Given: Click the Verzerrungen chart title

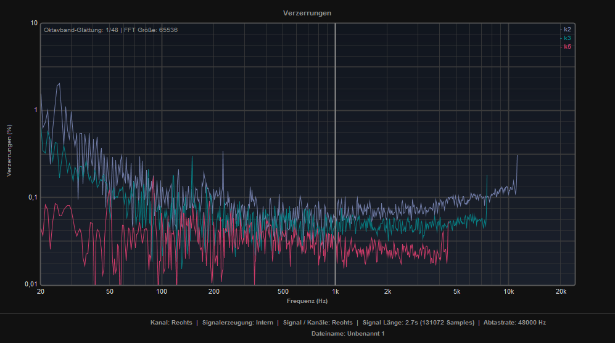Looking at the screenshot, I should [x=307, y=13].
